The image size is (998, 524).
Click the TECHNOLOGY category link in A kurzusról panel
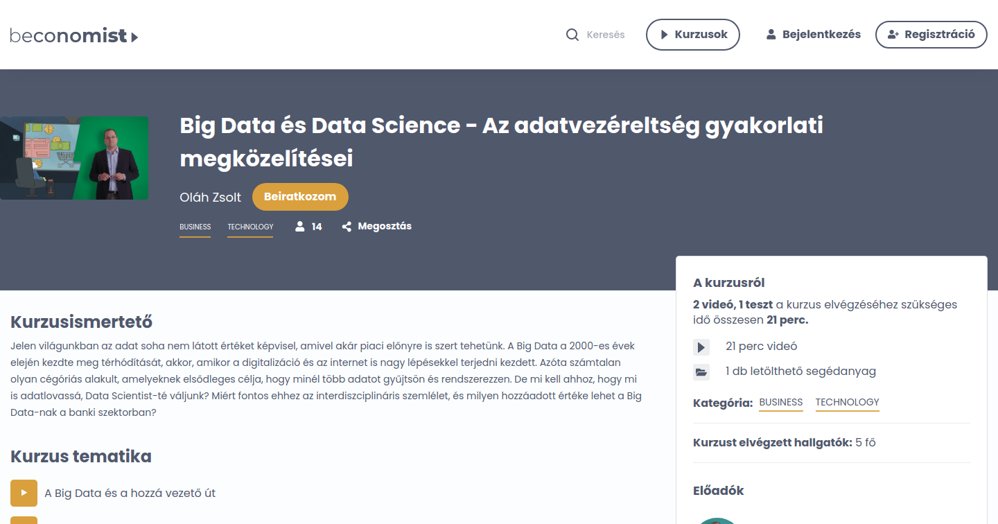click(x=847, y=402)
